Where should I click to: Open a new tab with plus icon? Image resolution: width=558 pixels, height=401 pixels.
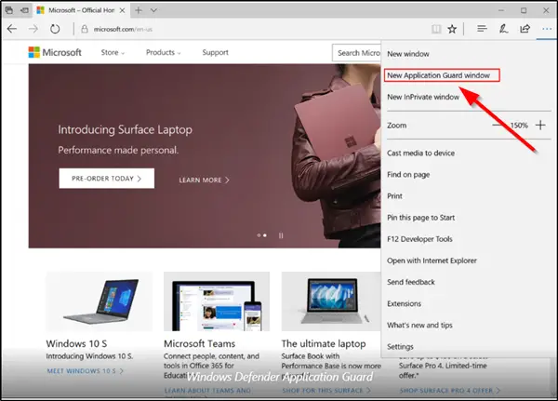pyautogui.click(x=139, y=10)
